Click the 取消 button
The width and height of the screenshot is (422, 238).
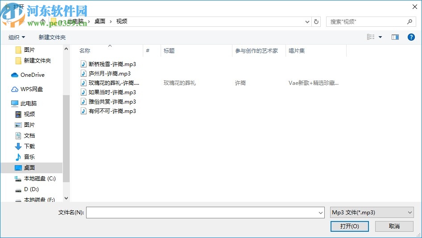(394, 226)
